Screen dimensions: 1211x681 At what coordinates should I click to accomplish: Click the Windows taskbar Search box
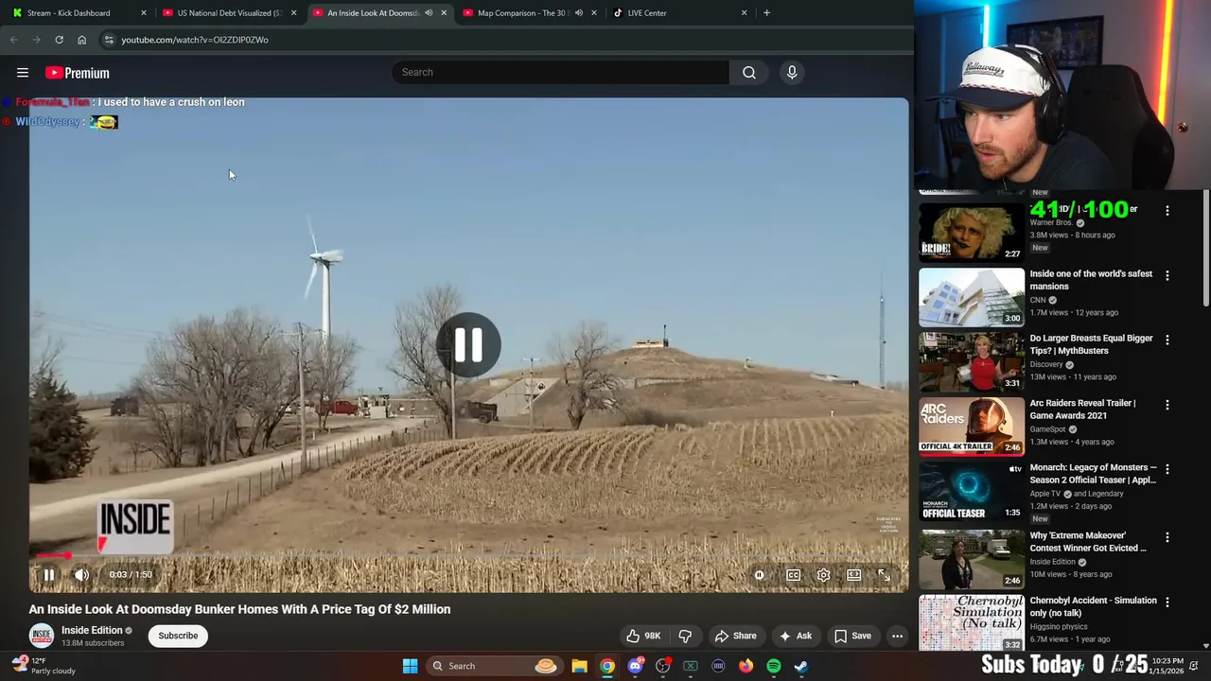494,666
